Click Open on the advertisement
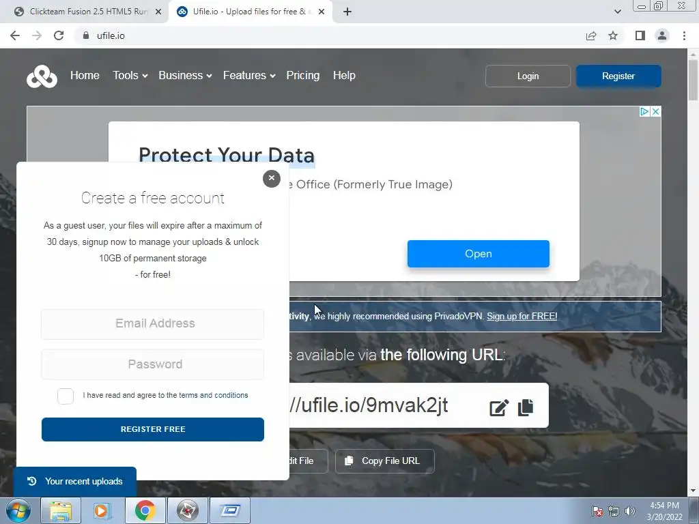Image resolution: width=699 pixels, height=524 pixels. (x=479, y=254)
